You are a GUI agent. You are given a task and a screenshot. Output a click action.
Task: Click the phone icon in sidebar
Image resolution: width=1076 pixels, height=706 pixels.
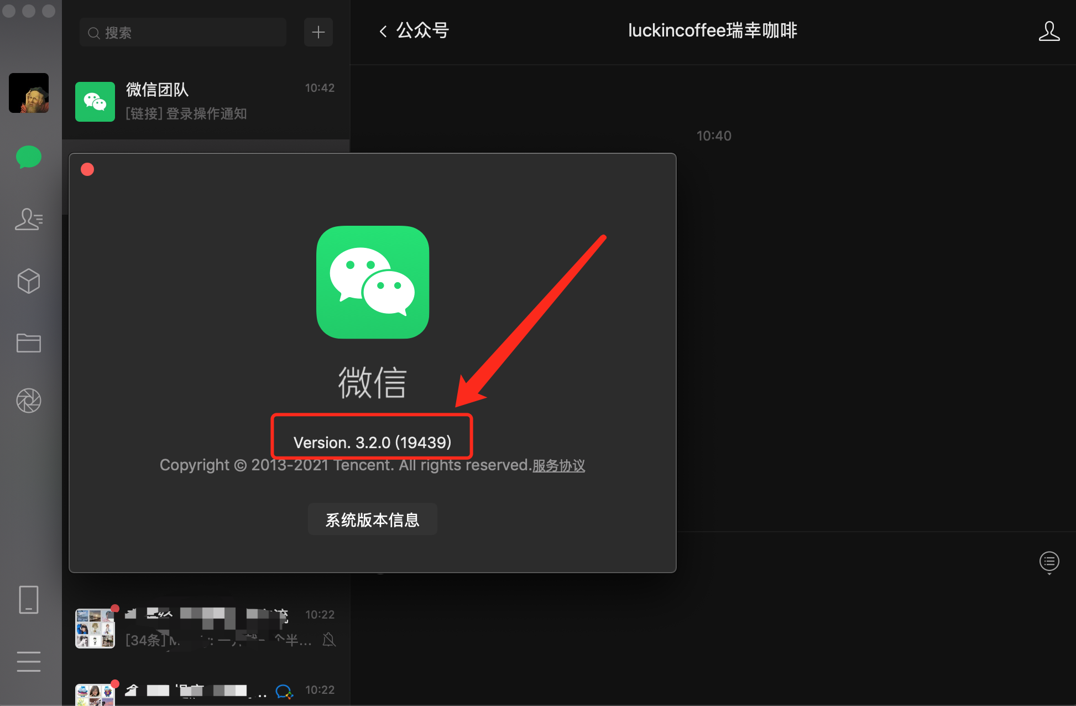pyautogui.click(x=29, y=600)
